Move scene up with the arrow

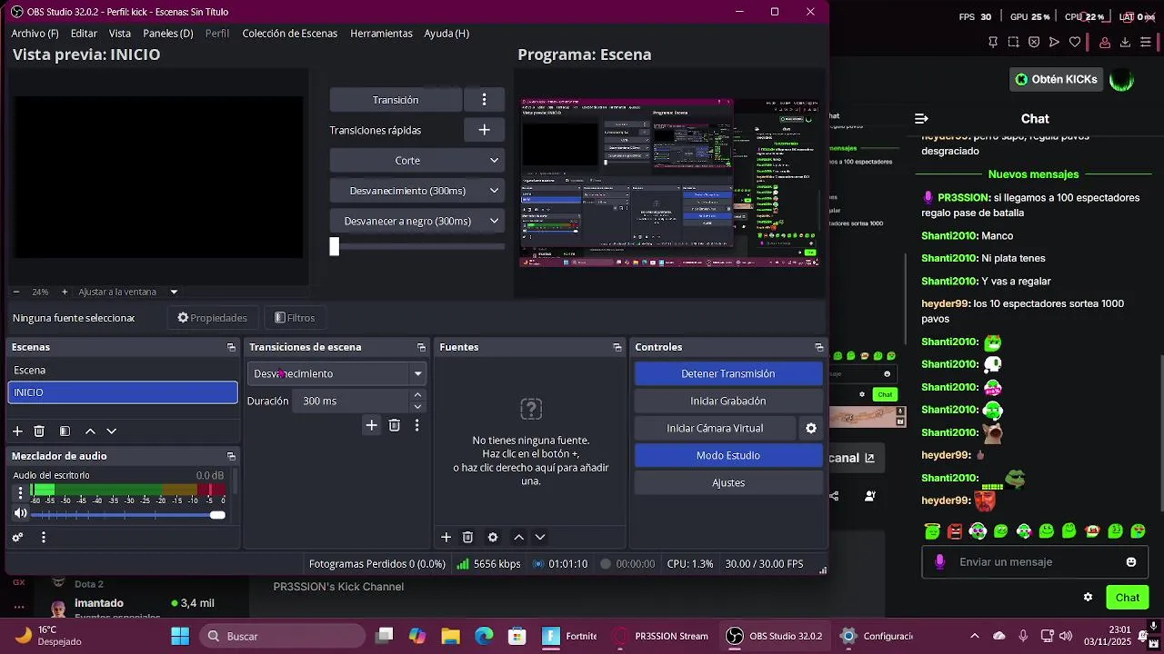pos(90,431)
